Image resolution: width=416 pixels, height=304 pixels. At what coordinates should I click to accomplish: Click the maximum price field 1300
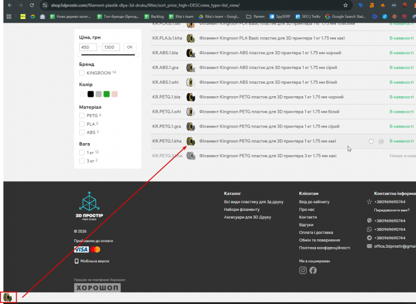(111, 47)
